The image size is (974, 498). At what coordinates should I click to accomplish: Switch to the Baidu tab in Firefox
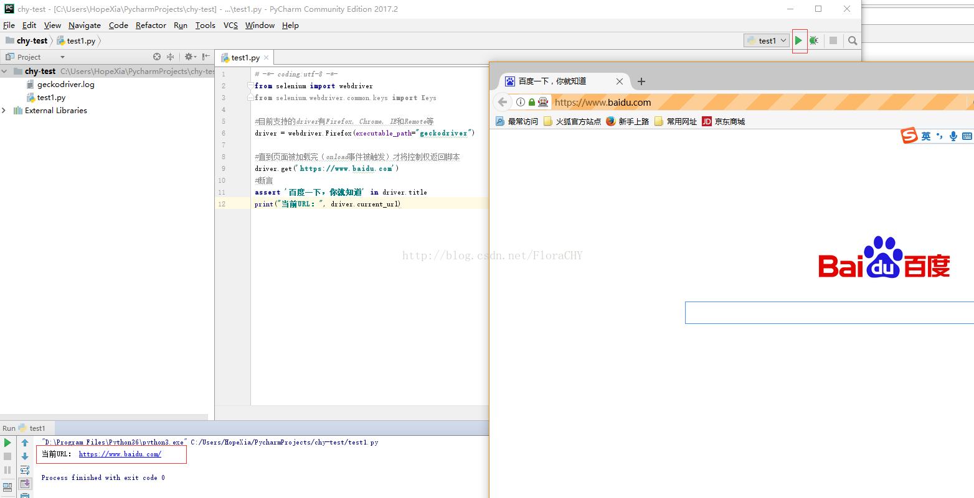[x=565, y=81]
